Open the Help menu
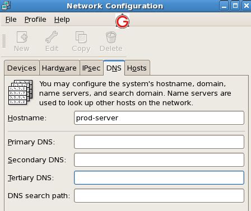The image size is (251, 211). 62,20
